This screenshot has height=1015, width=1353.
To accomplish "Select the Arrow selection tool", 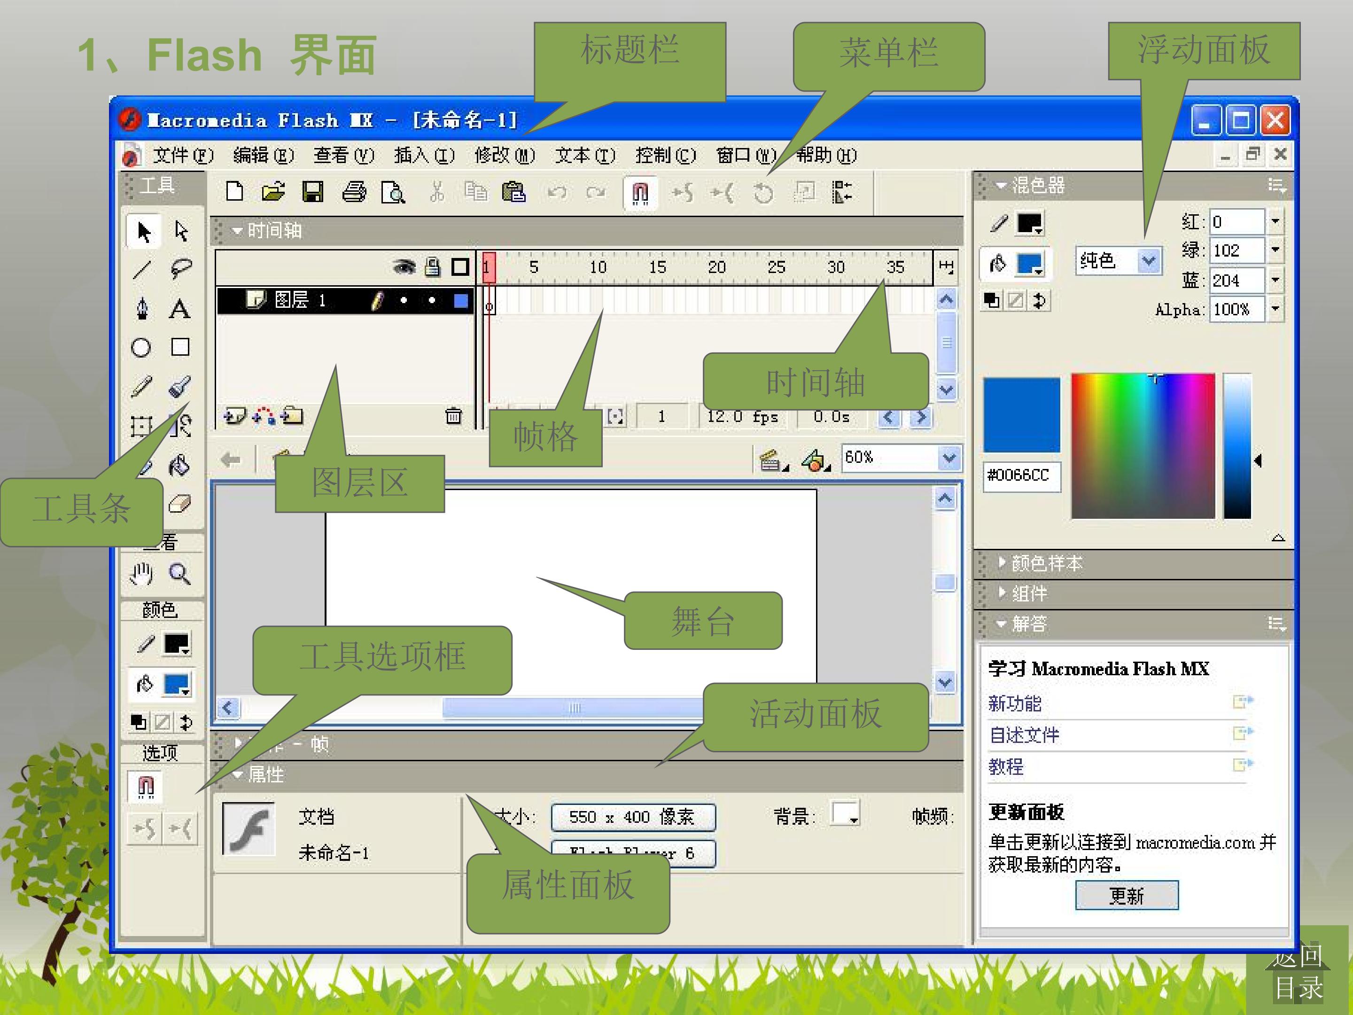I will coord(144,232).
